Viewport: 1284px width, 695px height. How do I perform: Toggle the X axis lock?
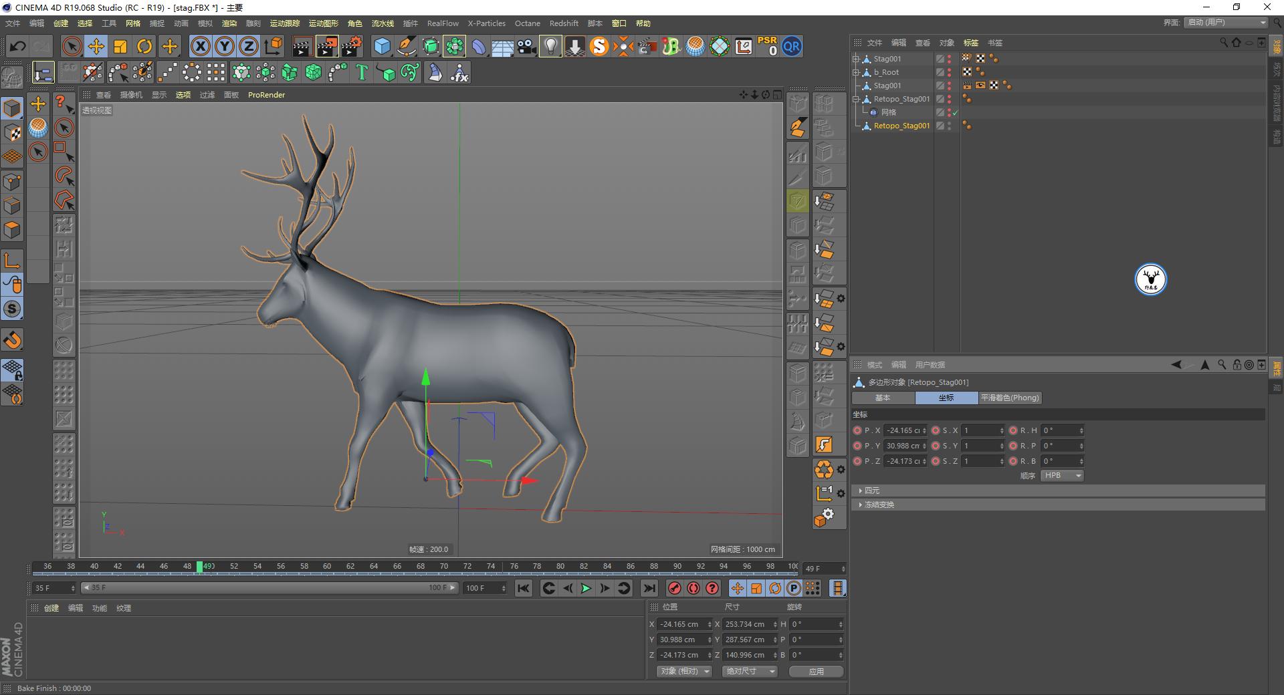click(x=200, y=46)
